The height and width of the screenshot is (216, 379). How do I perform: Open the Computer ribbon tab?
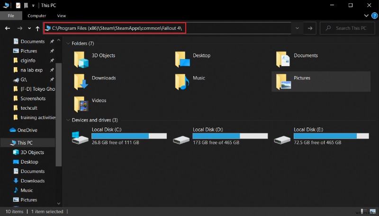(37, 16)
